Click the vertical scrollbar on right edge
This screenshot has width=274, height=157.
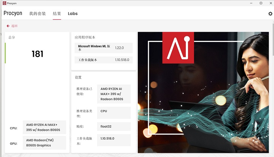point(273,40)
